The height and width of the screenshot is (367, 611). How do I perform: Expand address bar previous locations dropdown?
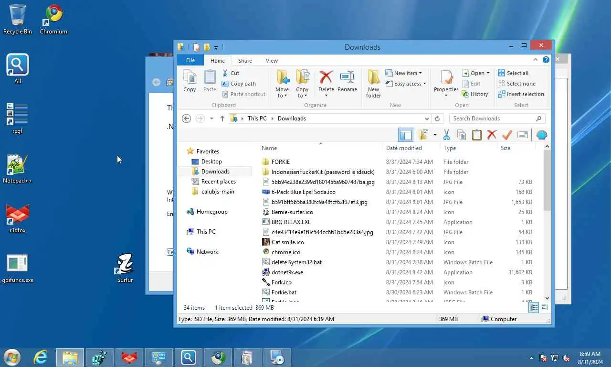click(427, 119)
